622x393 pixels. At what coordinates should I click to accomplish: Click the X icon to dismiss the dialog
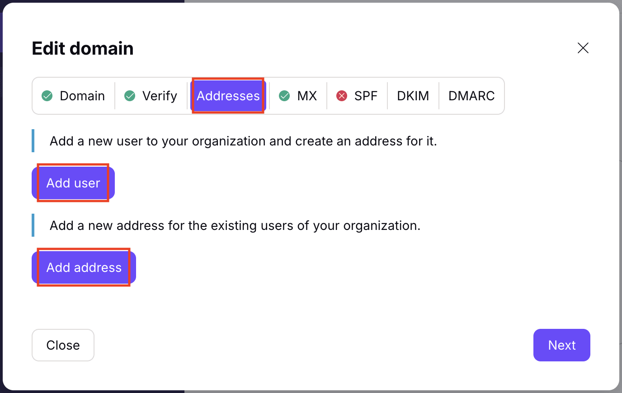(x=583, y=48)
